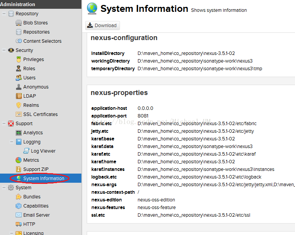Collapse the Licensing tree node
The width and height of the screenshot is (295, 235).
coord(11,233)
